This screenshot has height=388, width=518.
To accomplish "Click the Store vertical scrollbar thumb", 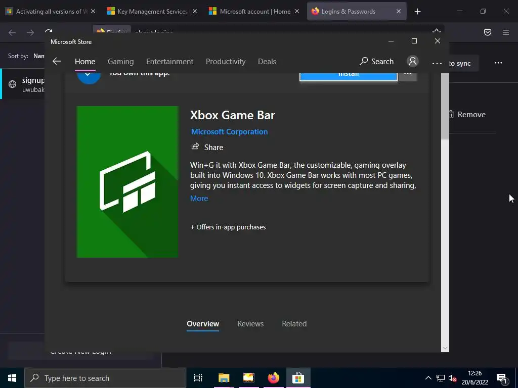I will (445, 106).
